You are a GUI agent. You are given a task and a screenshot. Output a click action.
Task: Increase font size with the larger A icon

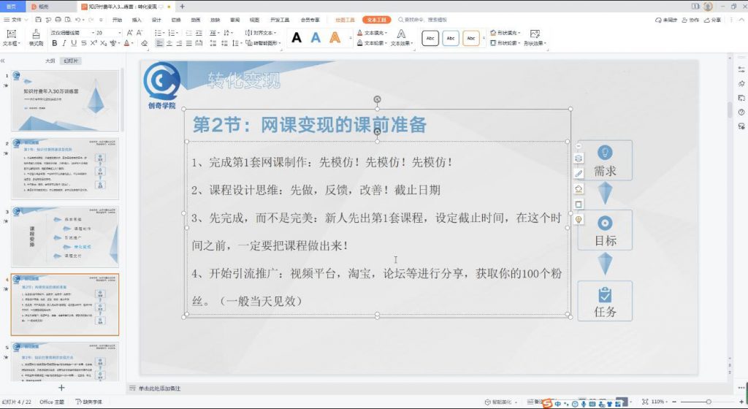130,32
